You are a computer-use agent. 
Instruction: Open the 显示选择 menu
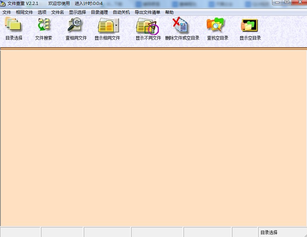pyautogui.click(x=77, y=12)
